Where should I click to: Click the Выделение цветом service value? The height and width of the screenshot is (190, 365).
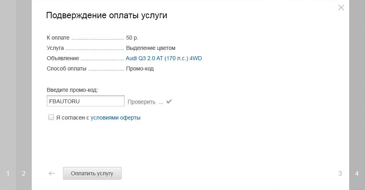(x=151, y=48)
